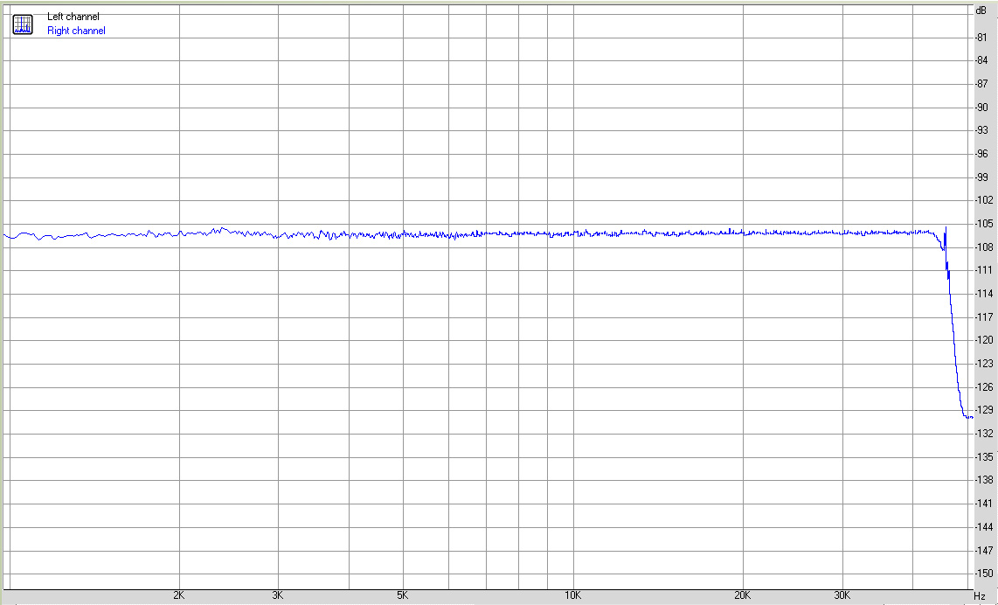
Task: Click the -87 dB axis value
Action: pos(982,84)
